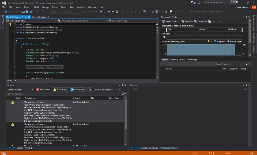This screenshot has width=257, height=155.
Task: Toggle the bookmark icon in toolbar
Action: (x=171, y=11)
